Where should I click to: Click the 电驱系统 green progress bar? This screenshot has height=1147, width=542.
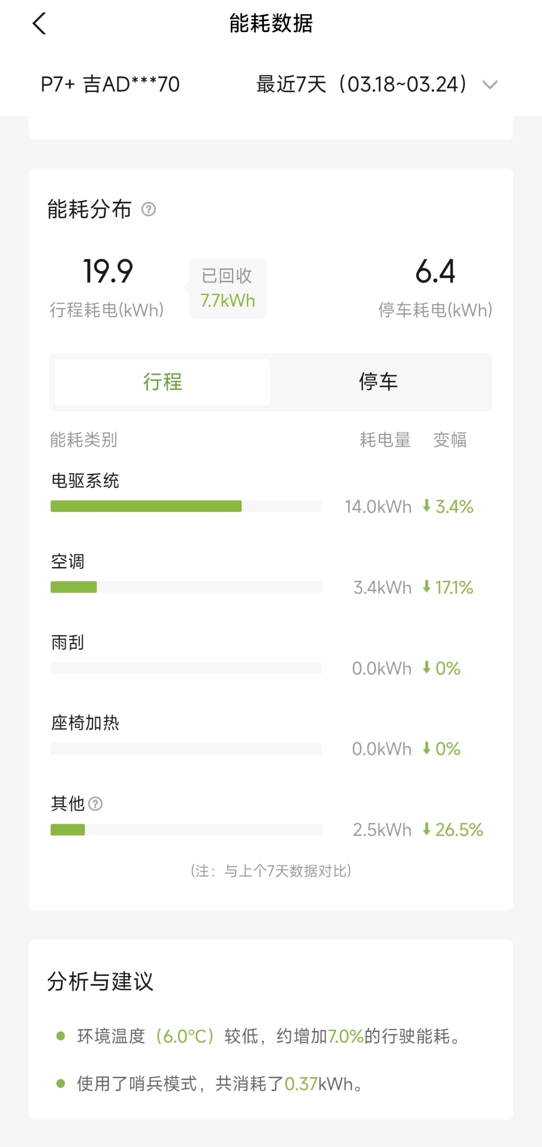(x=146, y=506)
